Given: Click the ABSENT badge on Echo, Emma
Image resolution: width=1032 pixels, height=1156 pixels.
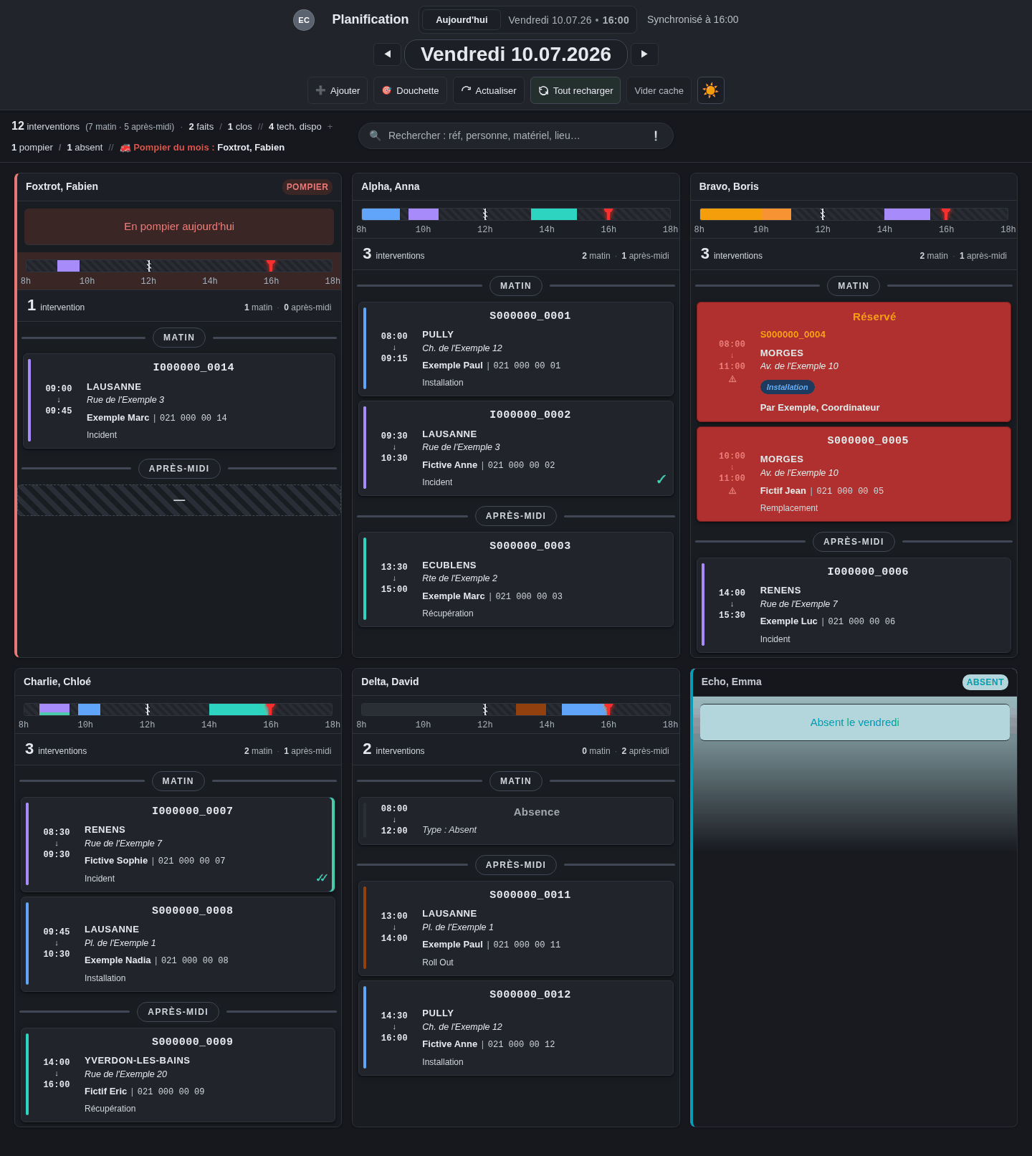Looking at the screenshot, I should coord(985,682).
